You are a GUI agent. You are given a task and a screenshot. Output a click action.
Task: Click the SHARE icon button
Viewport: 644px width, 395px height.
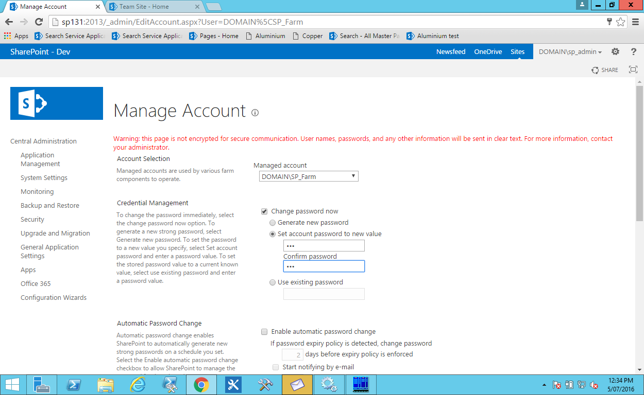605,70
